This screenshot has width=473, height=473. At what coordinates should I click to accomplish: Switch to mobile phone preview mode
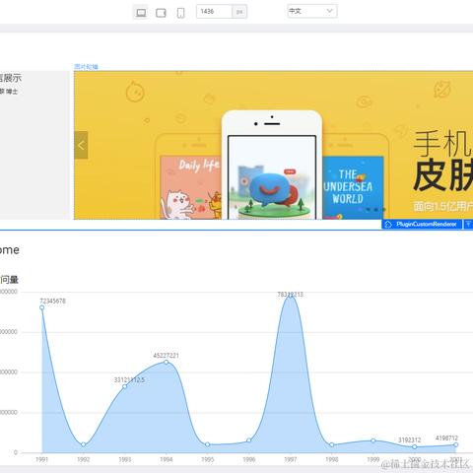point(180,13)
